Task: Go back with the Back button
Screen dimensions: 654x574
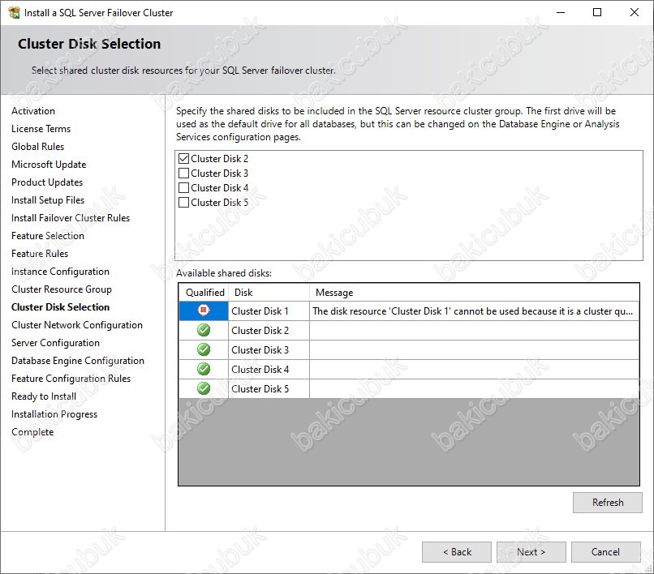Action: click(x=457, y=552)
